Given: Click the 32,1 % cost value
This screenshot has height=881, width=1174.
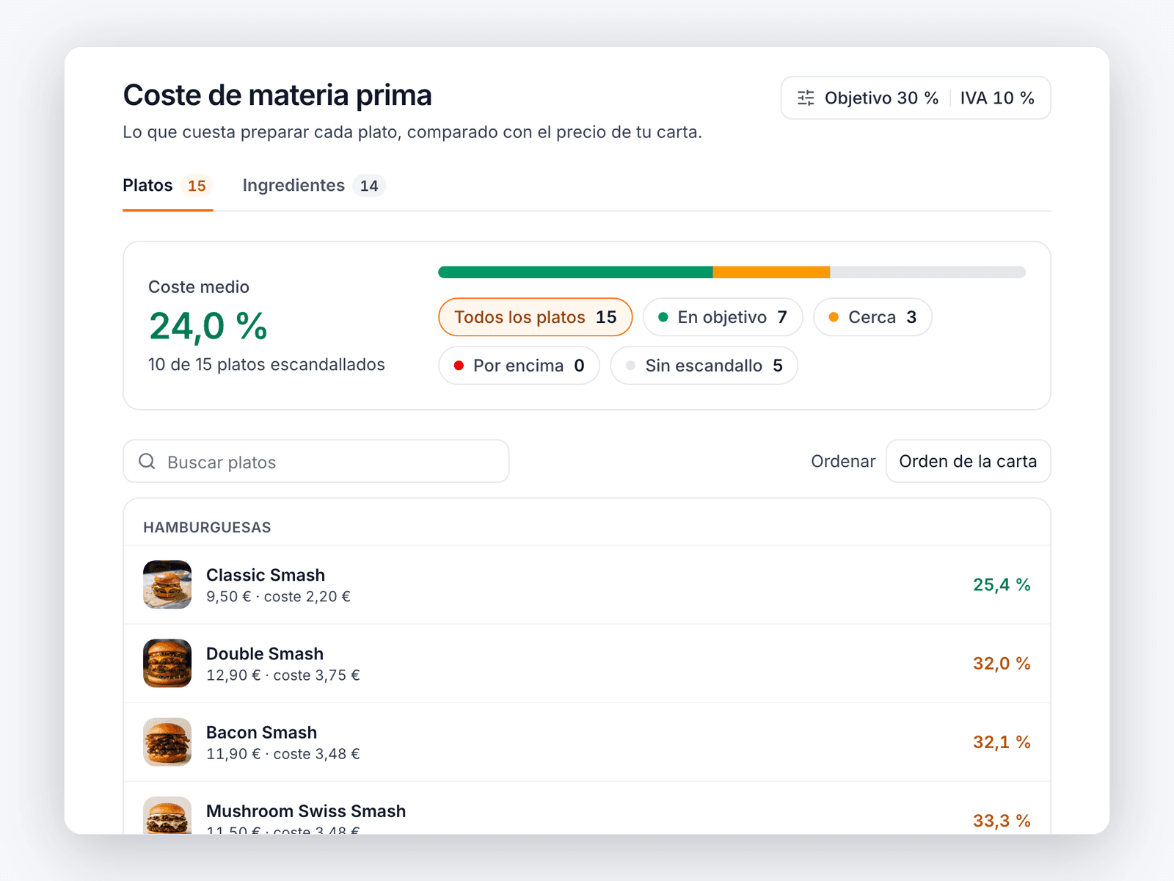Looking at the screenshot, I should [1002, 742].
